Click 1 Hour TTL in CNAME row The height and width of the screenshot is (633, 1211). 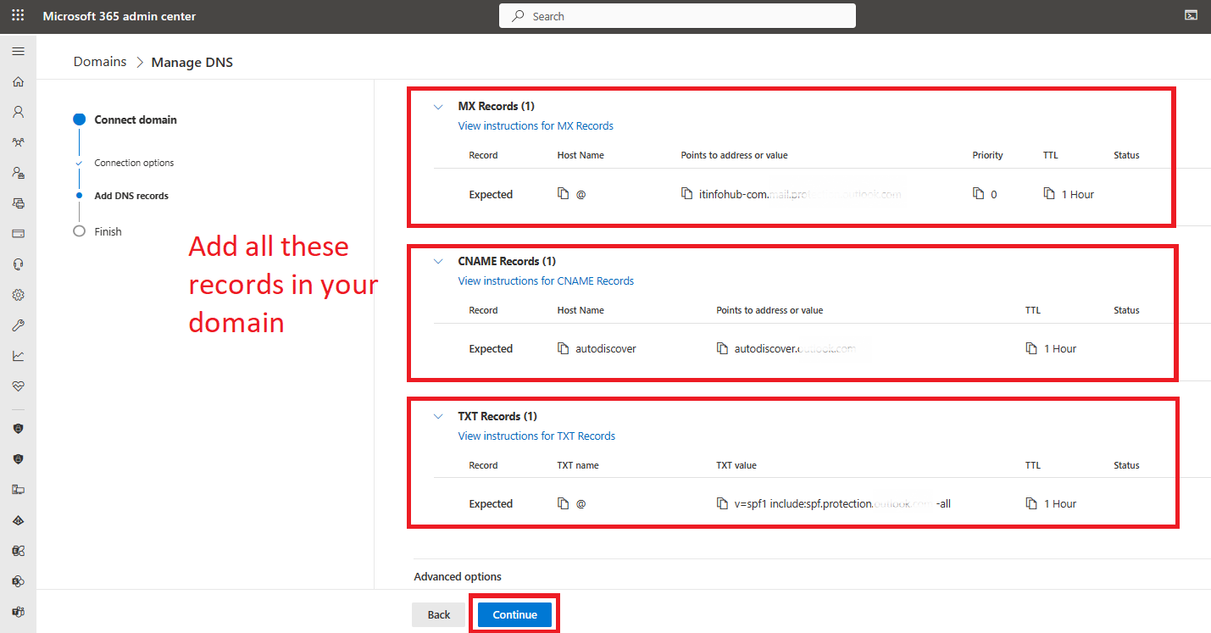point(1060,348)
